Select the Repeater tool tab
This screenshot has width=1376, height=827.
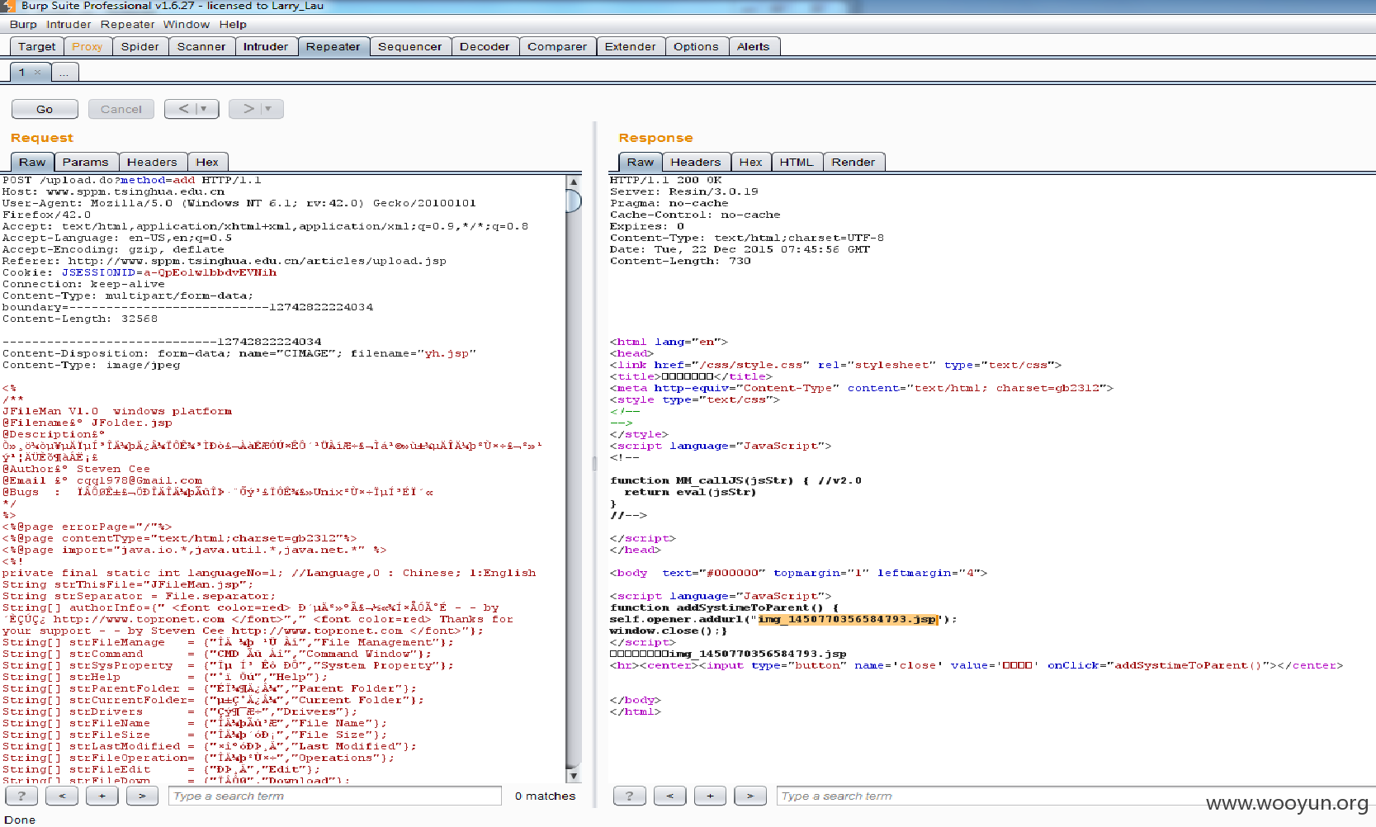tap(333, 46)
